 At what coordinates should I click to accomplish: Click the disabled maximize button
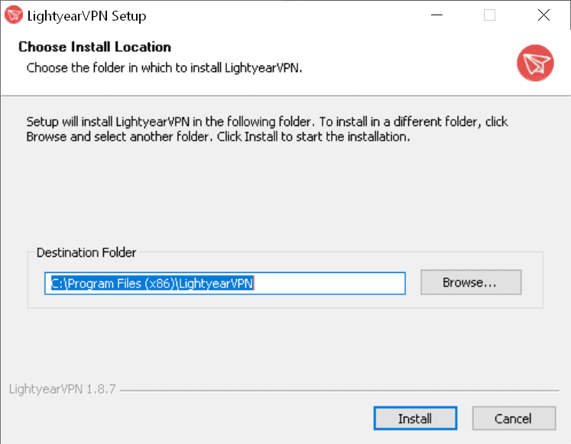pyautogui.click(x=489, y=15)
